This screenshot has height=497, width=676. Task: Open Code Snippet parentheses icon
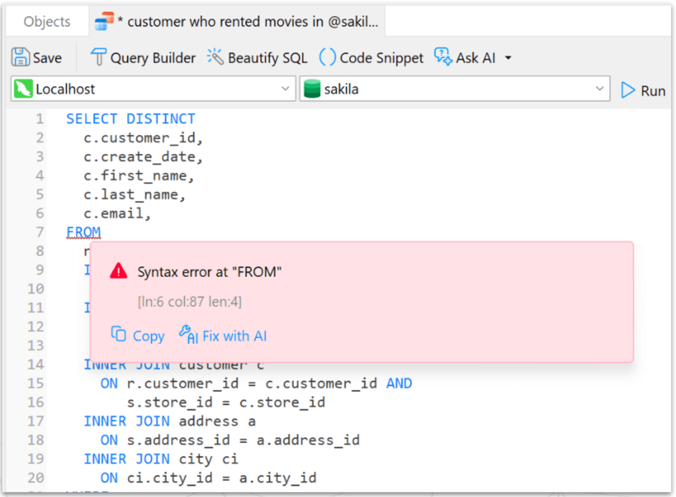point(327,57)
